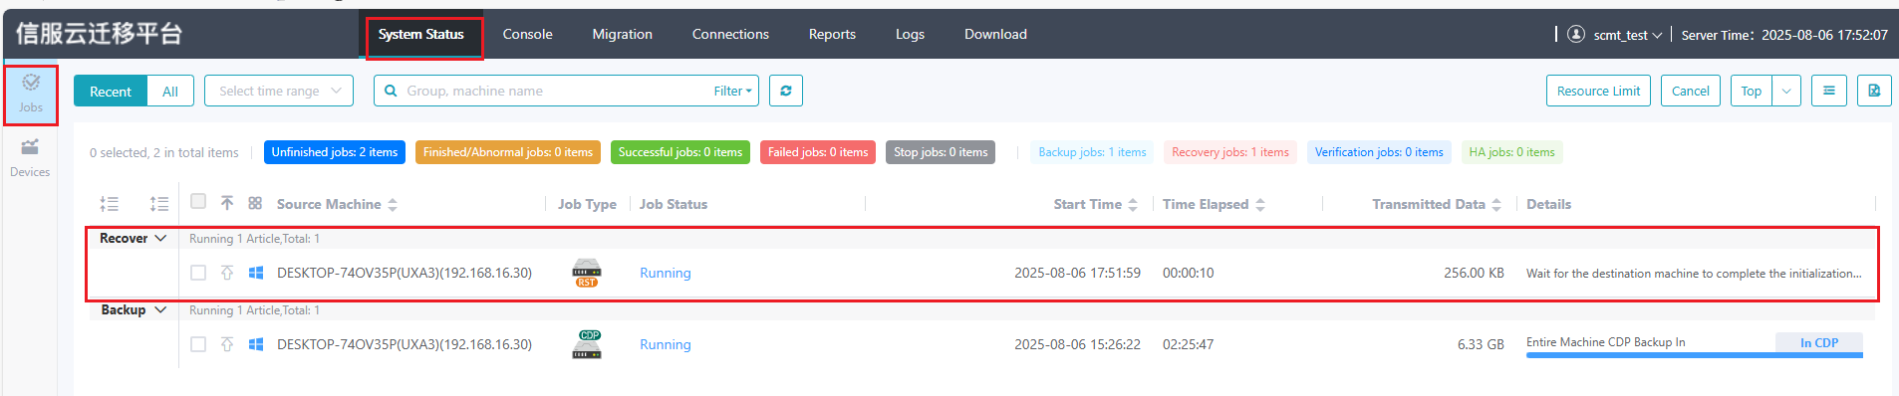
Task: Click the CDP job type icon
Action: (587, 344)
